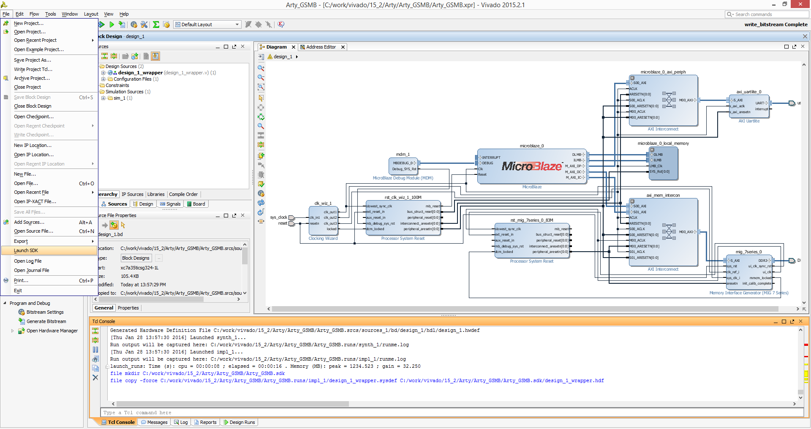Click the copy icon in Tcl Console

click(x=95, y=368)
